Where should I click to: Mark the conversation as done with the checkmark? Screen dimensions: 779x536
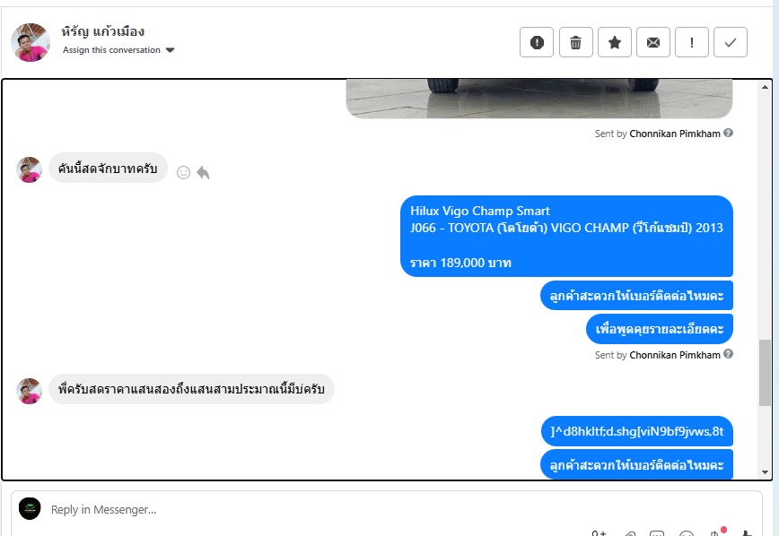click(x=731, y=42)
